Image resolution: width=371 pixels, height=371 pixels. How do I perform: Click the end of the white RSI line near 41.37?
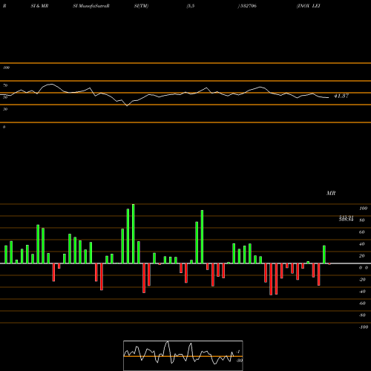[328, 98]
